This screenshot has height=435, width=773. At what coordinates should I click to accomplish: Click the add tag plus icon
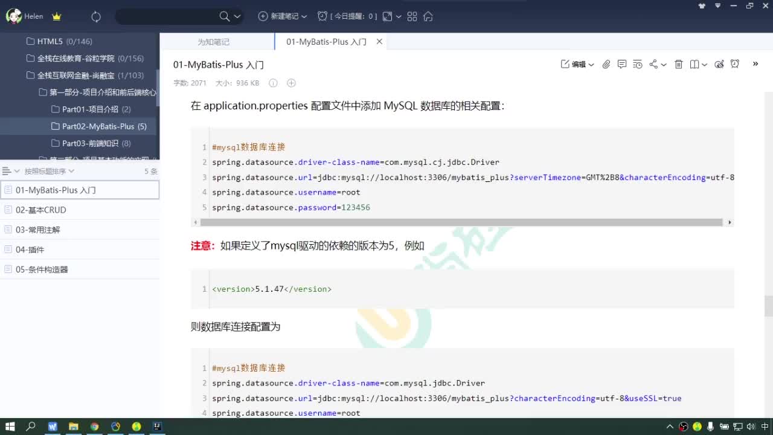coord(291,83)
